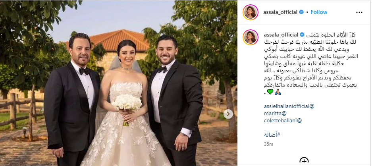
Task: Follow the assala_official account
Action: pos(319,12)
